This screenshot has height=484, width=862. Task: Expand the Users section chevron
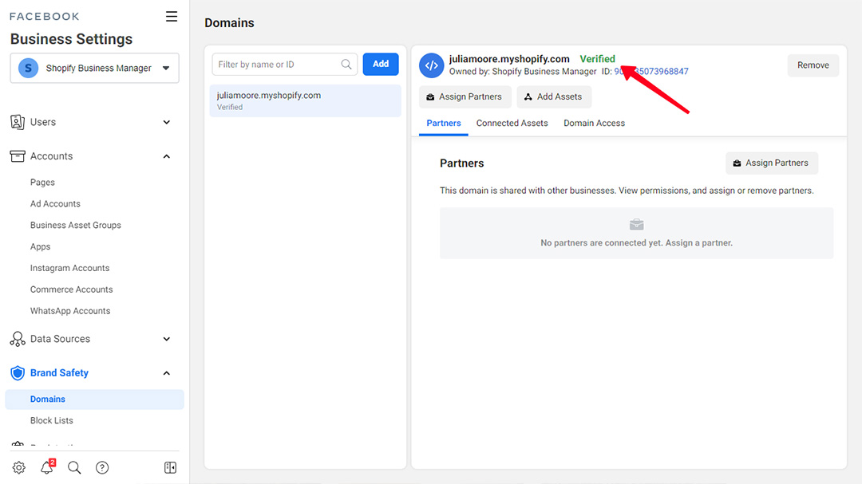pyautogui.click(x=167, y=122)
